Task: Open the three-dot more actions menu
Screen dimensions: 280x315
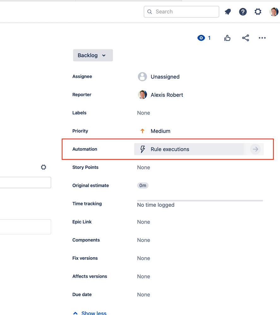Action: tap(262, 38)
